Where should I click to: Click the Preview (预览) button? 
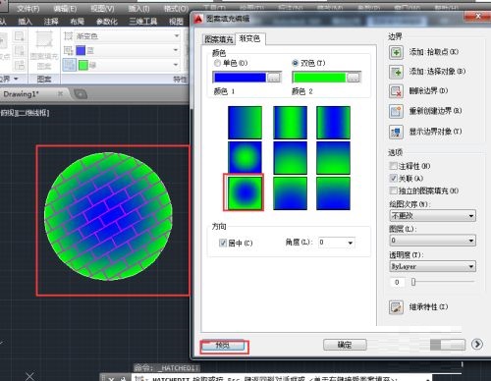223,346
